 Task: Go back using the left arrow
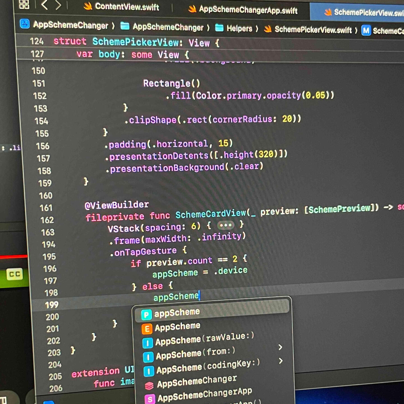pos(44,5)
